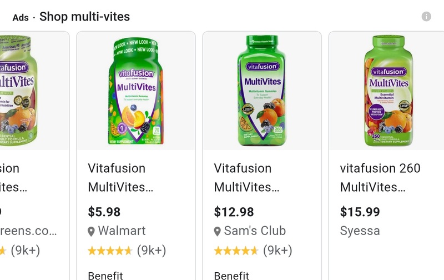Click the Sam's Club store name
Viewport: 444px width, 280px height.
[x=255, y=231]
